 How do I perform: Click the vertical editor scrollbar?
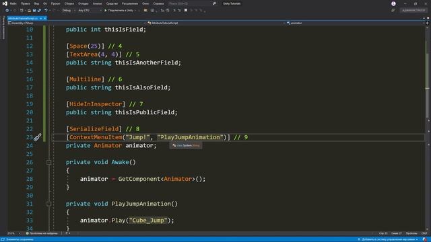click(x=427, y=128)
